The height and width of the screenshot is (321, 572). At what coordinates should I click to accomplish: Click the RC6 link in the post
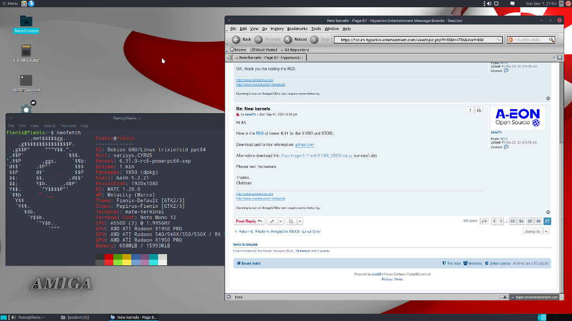coord(259,133)
